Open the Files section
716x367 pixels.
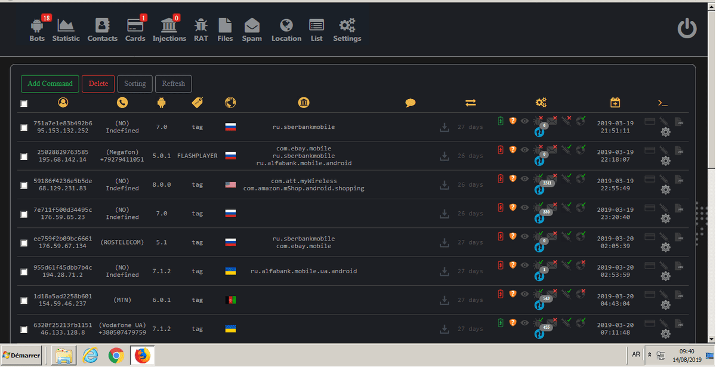[225, 30]
